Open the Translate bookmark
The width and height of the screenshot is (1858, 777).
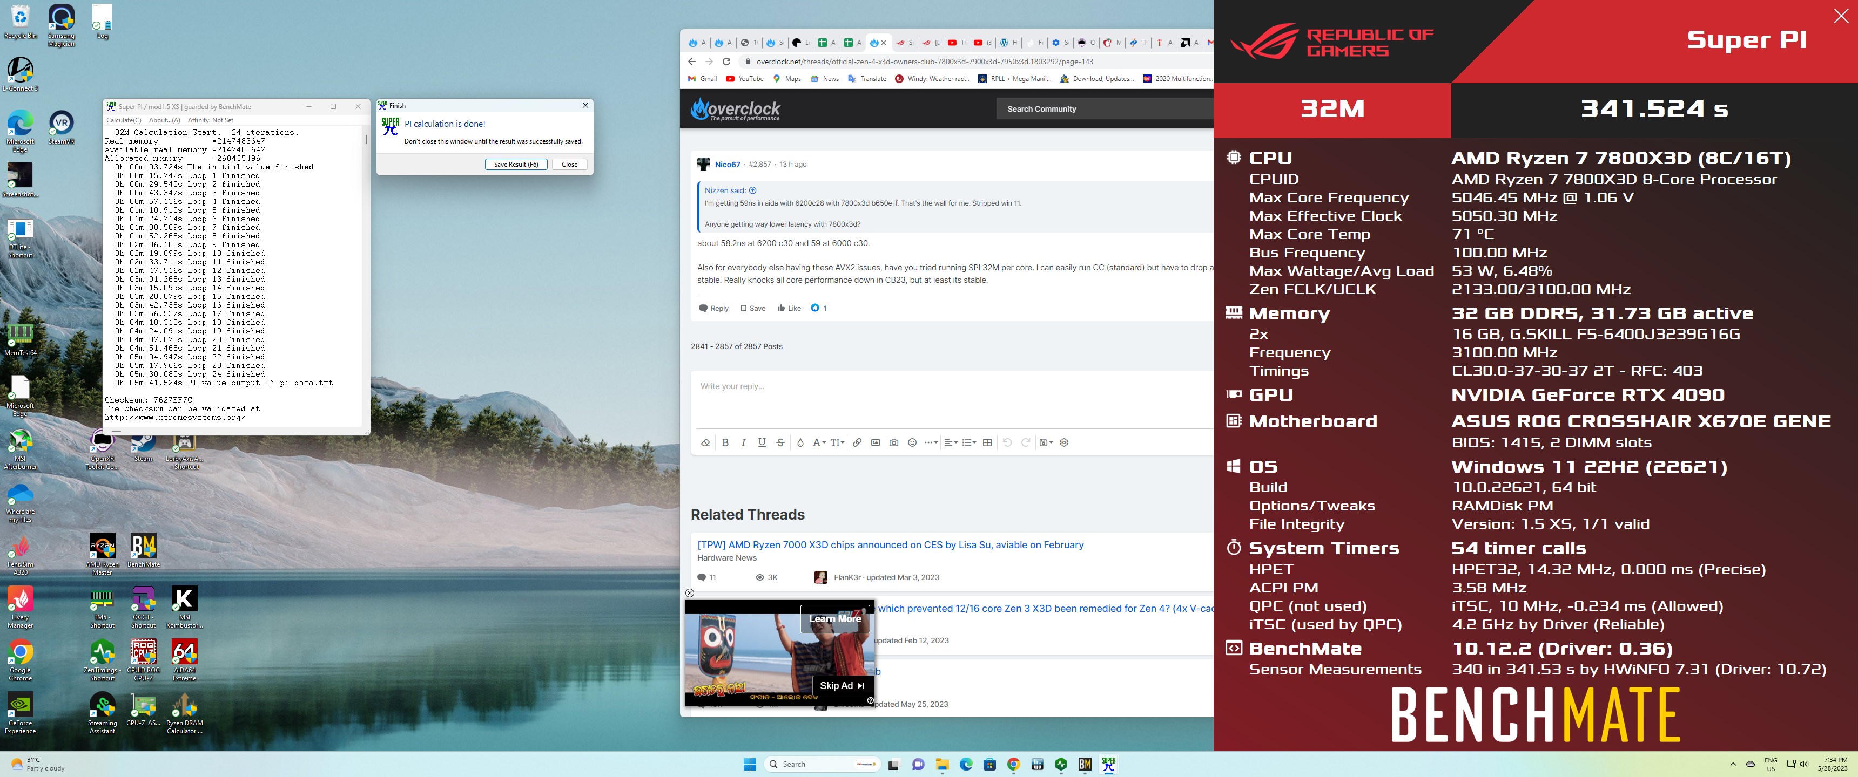[867, 79]
